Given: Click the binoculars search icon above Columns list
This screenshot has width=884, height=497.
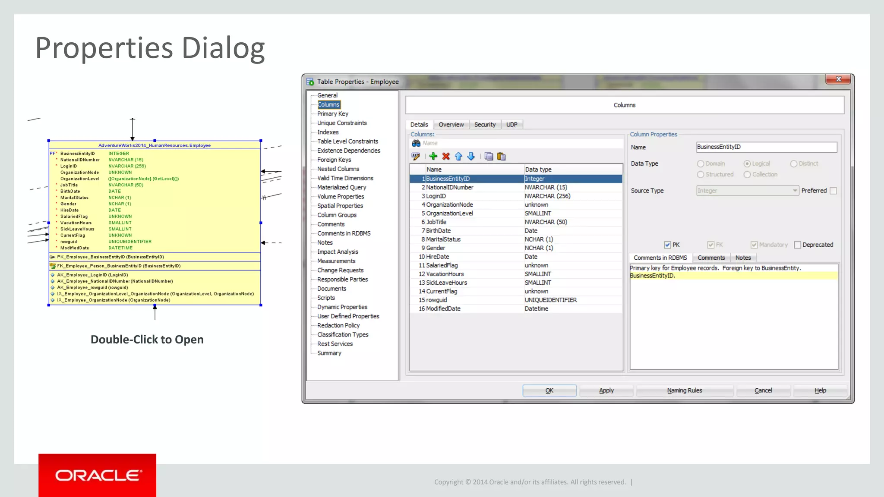Looking at the screenshot, I should click(416, 143).
